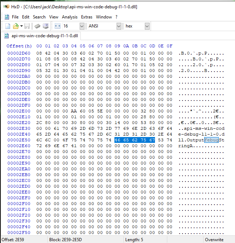Open the Analysis menu
The width and height of the screenshot is (235, 243).
click(x=70, y=17)
